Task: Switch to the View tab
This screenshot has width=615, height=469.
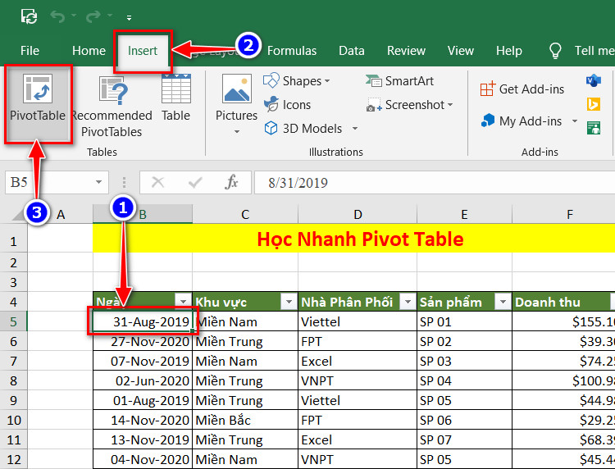Action: pos(461,51)
